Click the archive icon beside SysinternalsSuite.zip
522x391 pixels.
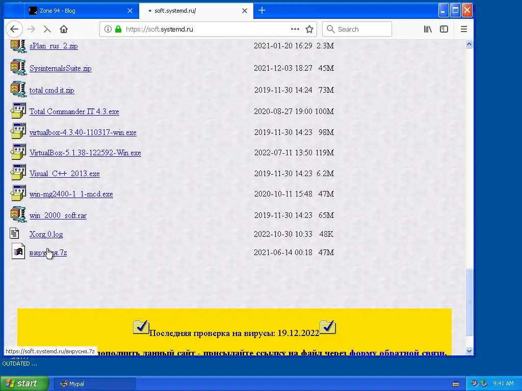pyautogui.click(x=18, y=67)
